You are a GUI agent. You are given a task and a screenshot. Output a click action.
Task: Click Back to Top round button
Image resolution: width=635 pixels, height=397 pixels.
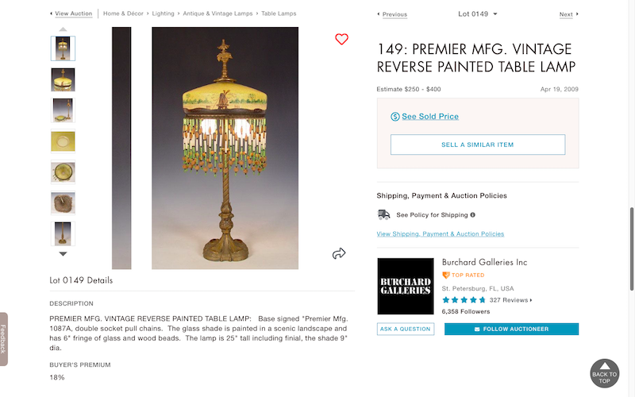coord(604,373)
